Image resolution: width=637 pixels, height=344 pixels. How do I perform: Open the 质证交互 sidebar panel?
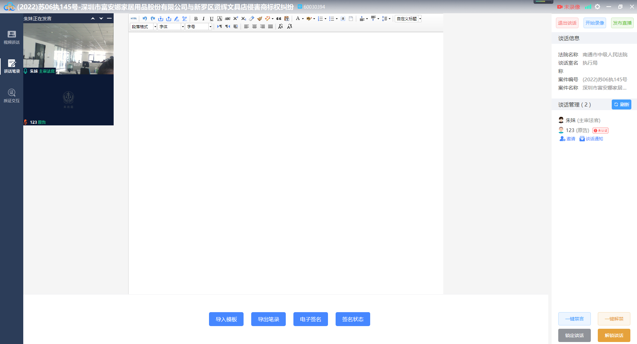[x=12, y=96]
